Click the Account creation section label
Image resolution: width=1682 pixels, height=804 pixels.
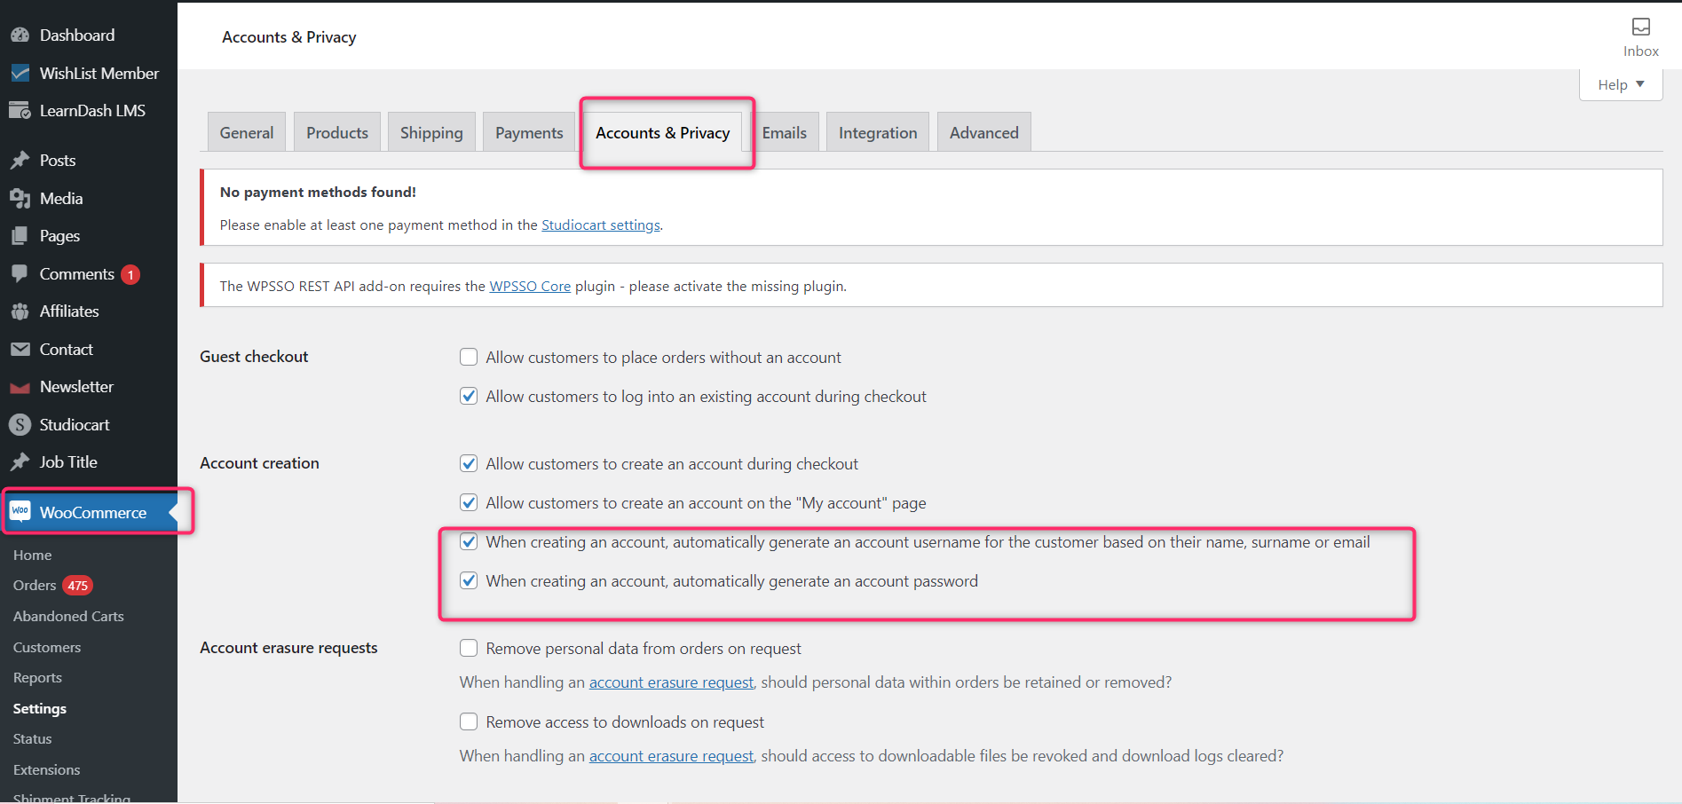[259, 463]
